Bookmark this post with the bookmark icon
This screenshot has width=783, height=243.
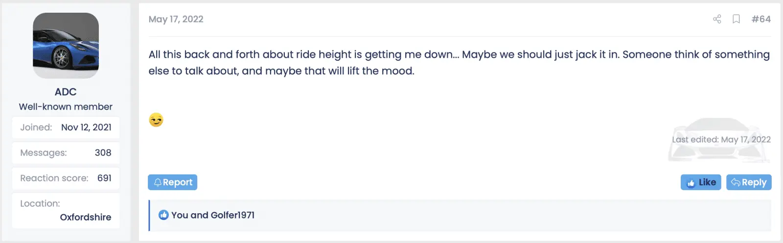click(736, 19)
